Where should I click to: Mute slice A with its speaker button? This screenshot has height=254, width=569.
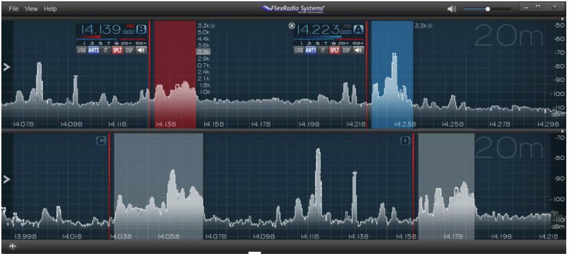coord(359,50)
